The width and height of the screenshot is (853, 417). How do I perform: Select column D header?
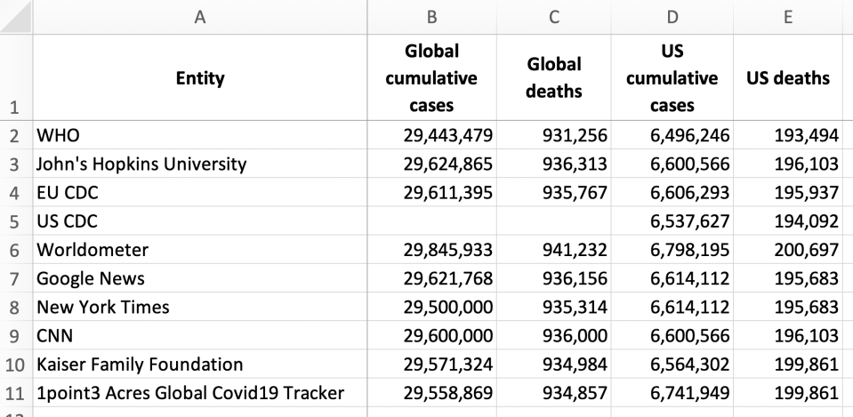pos(672,17)
